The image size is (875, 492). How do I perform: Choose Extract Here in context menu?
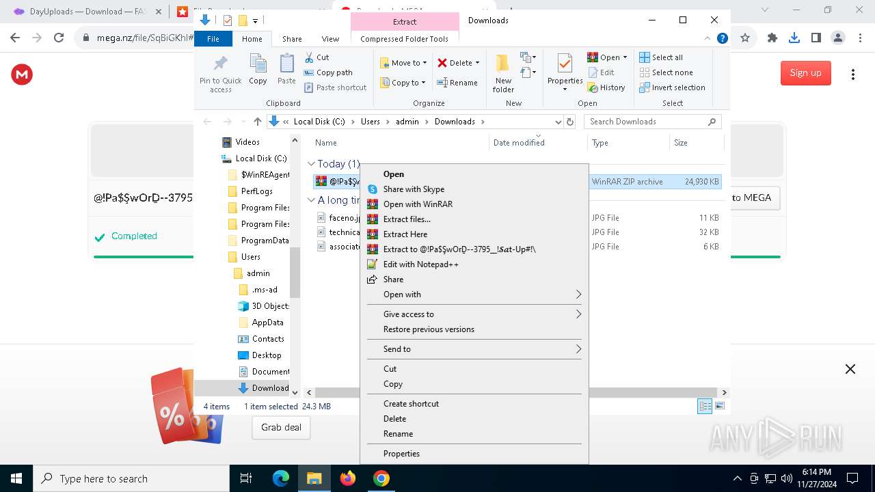[474, 234]
